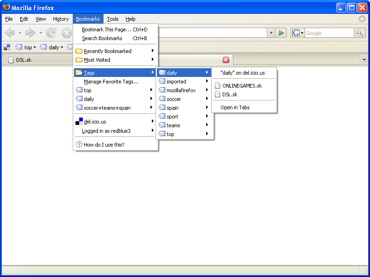370x277 pixels.
Task: Open the address bar history dropdown
Action: (271, 33)
